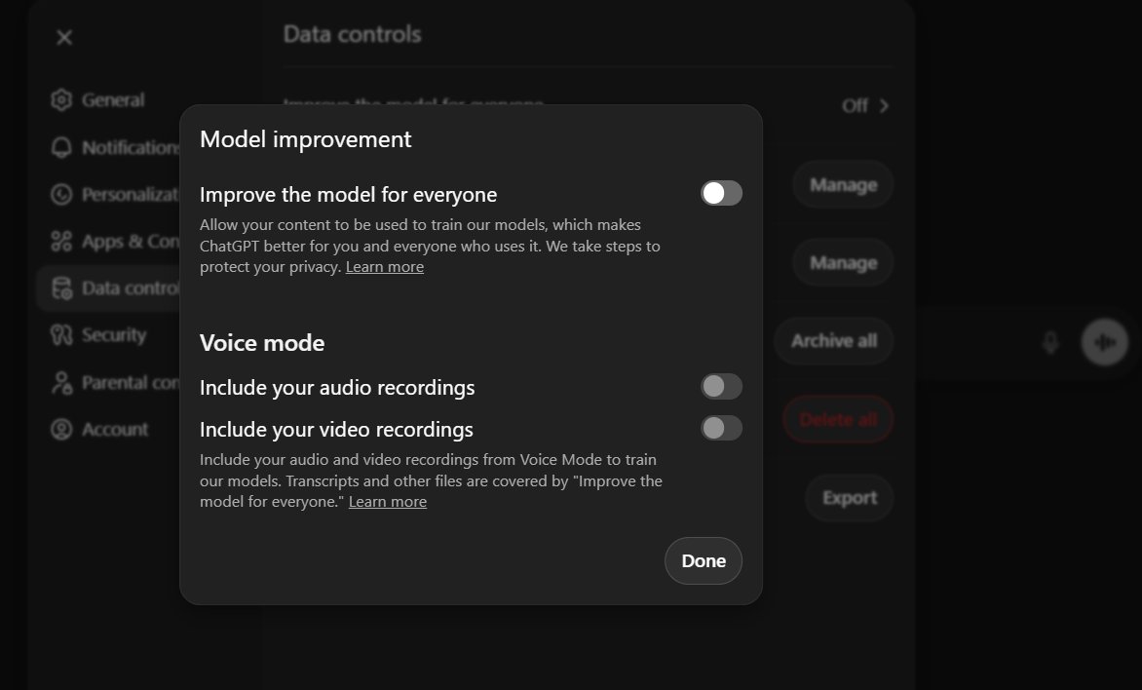
Task: Click the Apps & Connectors icon
Action: pos(62,241)
